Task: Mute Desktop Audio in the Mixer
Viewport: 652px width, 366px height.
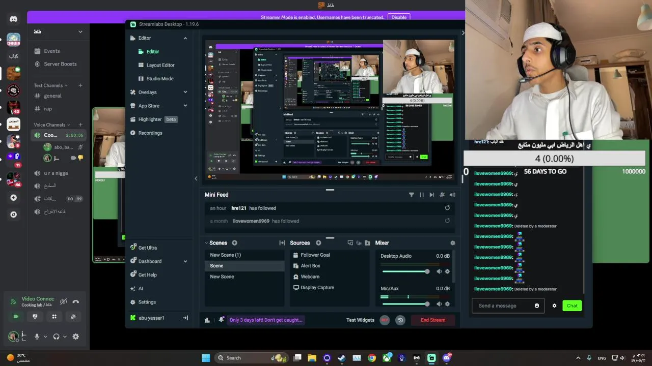Action: coord(439,271)
